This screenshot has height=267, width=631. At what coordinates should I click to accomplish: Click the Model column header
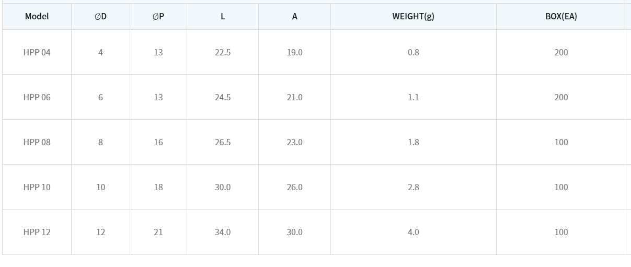(x=37, y=16)
